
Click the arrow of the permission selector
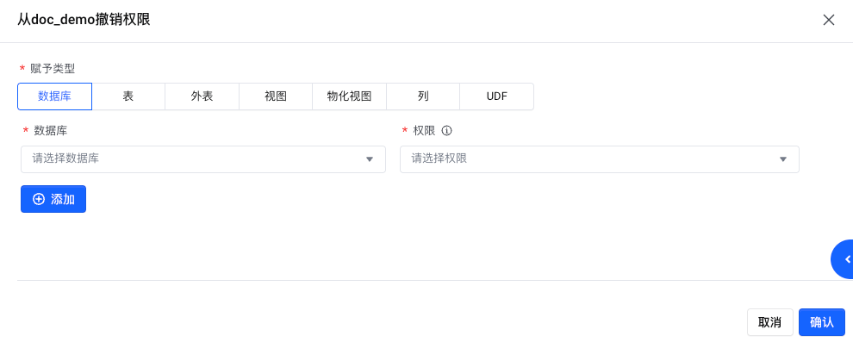[783, 159]
